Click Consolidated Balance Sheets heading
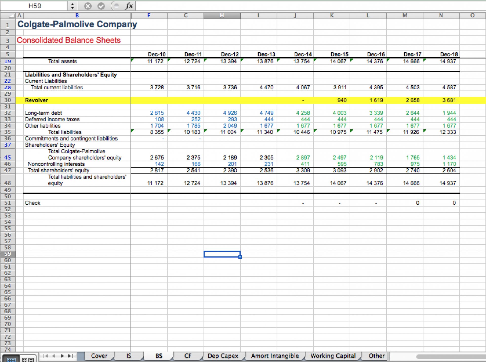Image resolution: width=486 pixels, height=362 pixels. 69,40
